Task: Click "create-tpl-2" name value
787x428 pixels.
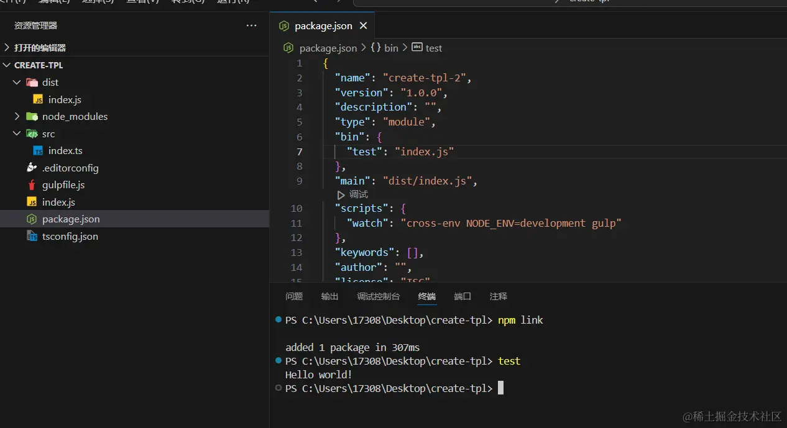Action: 425,78
